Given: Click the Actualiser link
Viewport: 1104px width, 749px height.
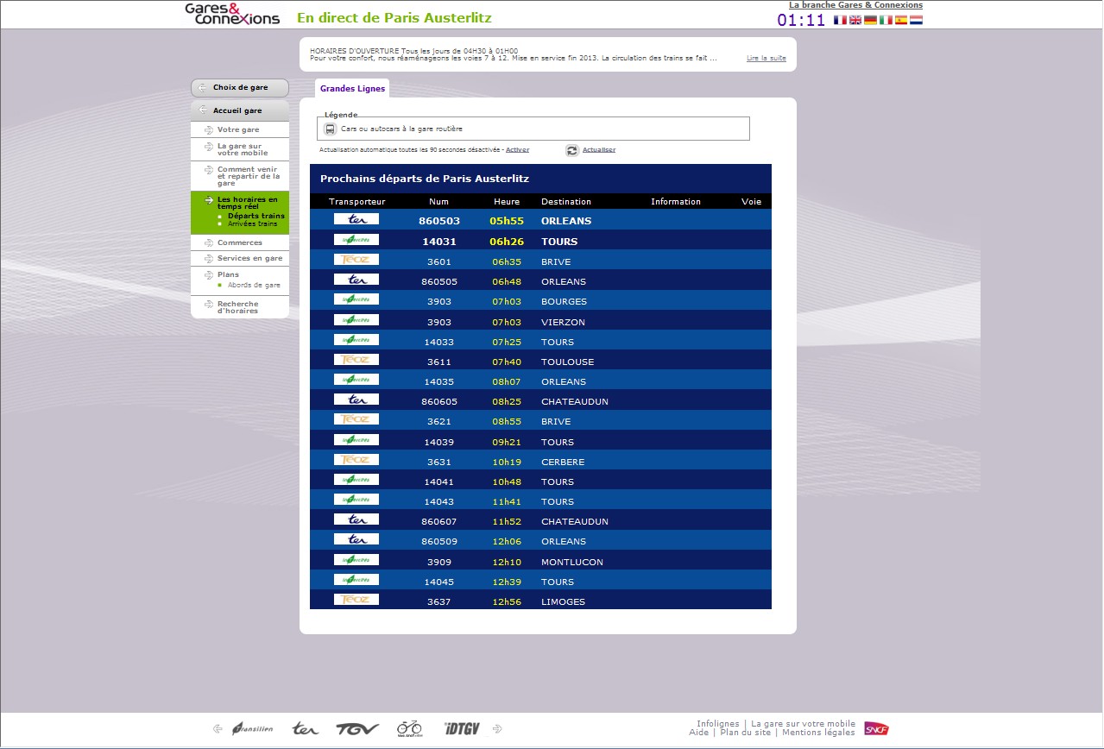Looking at the screenshot, I should (x=599, y=150).
